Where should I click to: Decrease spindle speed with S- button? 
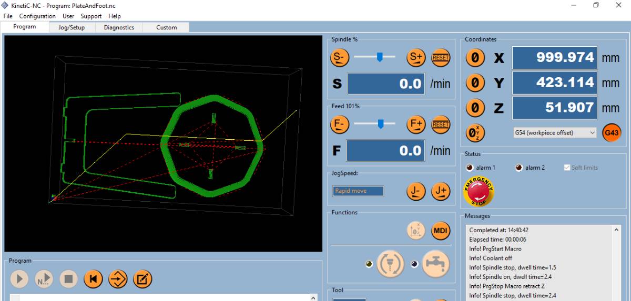340,58
